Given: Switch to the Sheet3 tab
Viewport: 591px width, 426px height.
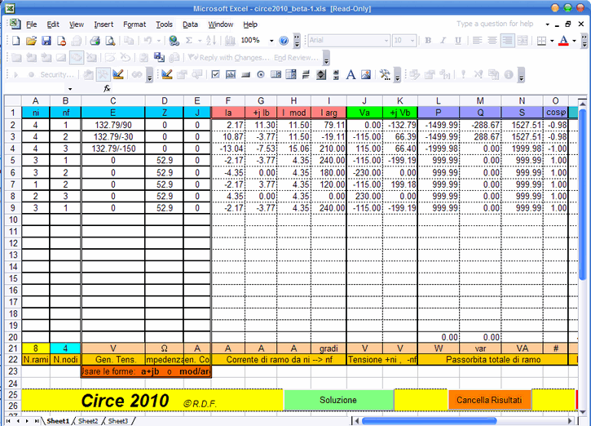Looking at the screenshot, I should click(x=118, y=421).
